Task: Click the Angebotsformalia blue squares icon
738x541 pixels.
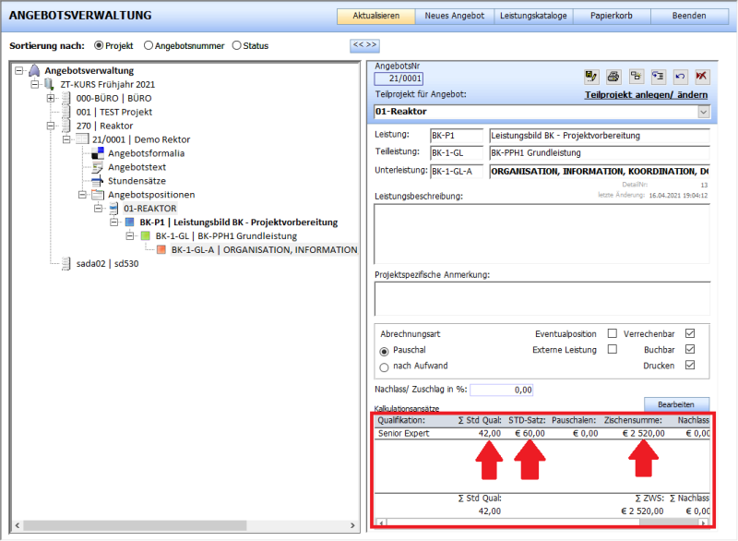Action: click(x=98, y=153)
